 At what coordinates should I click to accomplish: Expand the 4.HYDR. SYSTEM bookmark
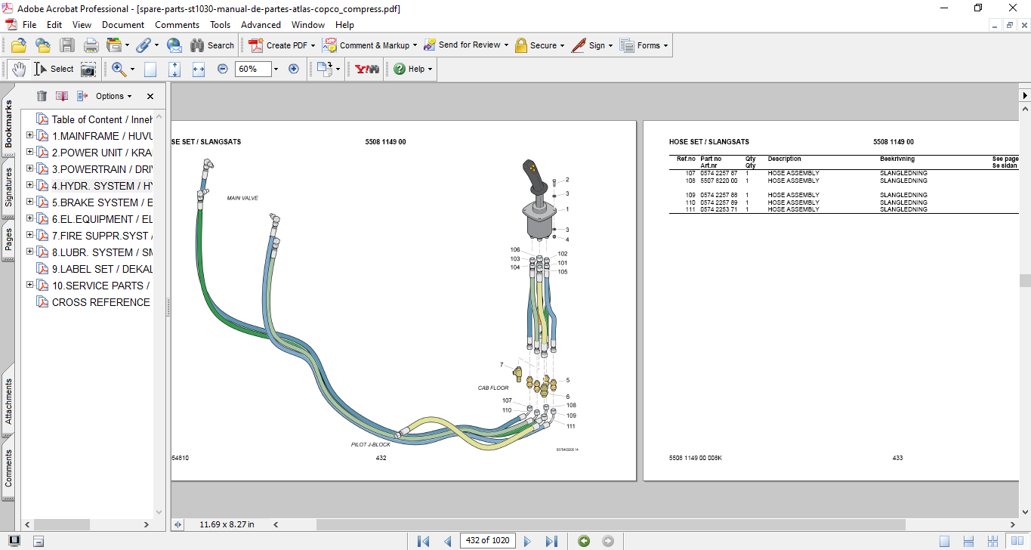coord(30,186)
